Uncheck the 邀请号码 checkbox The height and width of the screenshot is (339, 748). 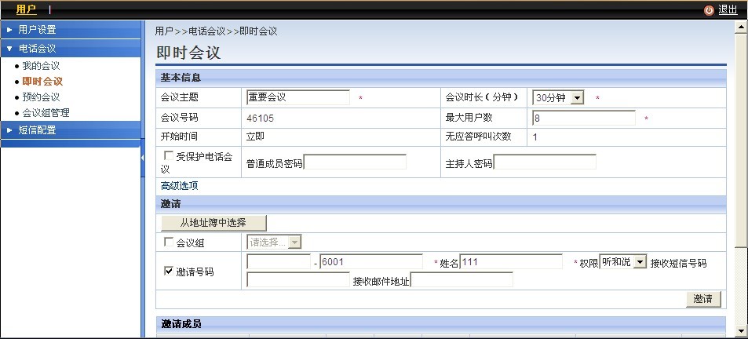(x=169, y=272)
